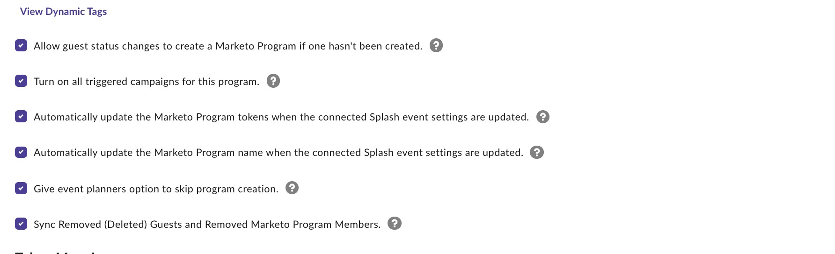The width and height of the screenshot is (835, 254).
Task: Click the 'Marketo Program tokens' sentence label
Action: [x=281, y=117]
